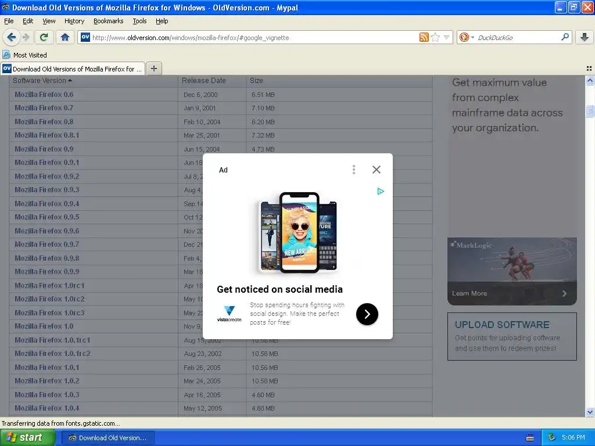Screen dimensions: 595x446
Task: Open the Mozilla Firefox 1.0rc2 link
Action: tap(50, 299)
